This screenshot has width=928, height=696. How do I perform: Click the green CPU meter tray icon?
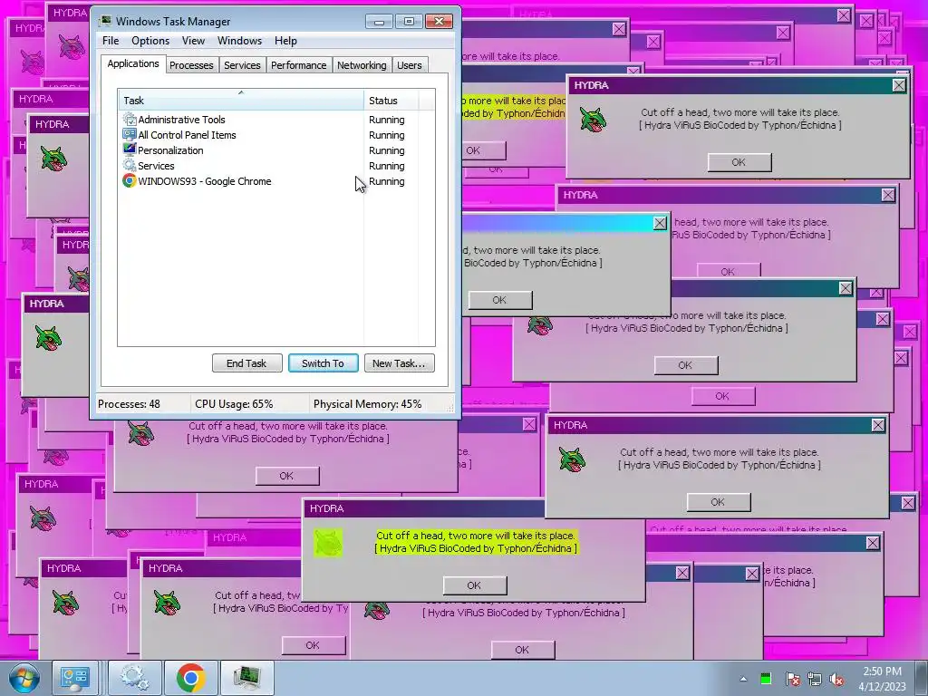(x=765, y=679)
